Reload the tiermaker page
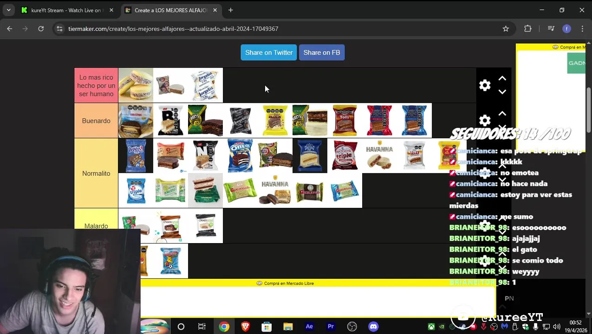Viewport: 592px width, 334px height. 41,29
